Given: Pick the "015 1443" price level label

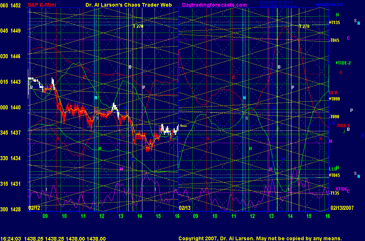Looking at the screenshot, I should click(x=10, y=82).
